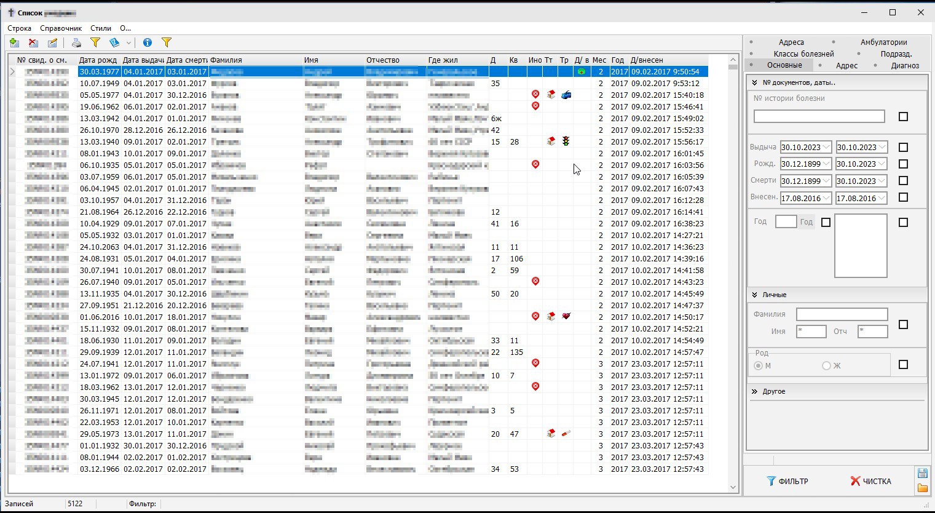935x513 pixels.
Task: Click the edit record toolbar icon
Action: [52, 42]
